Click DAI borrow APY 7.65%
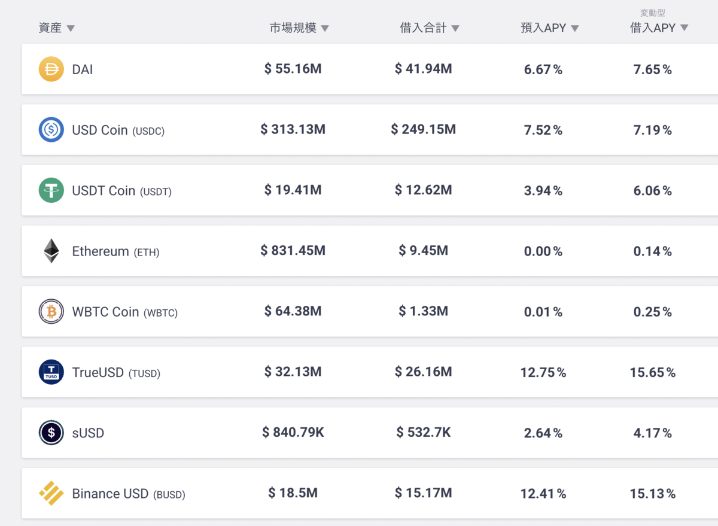718x526 pixels. pos(653,69)
